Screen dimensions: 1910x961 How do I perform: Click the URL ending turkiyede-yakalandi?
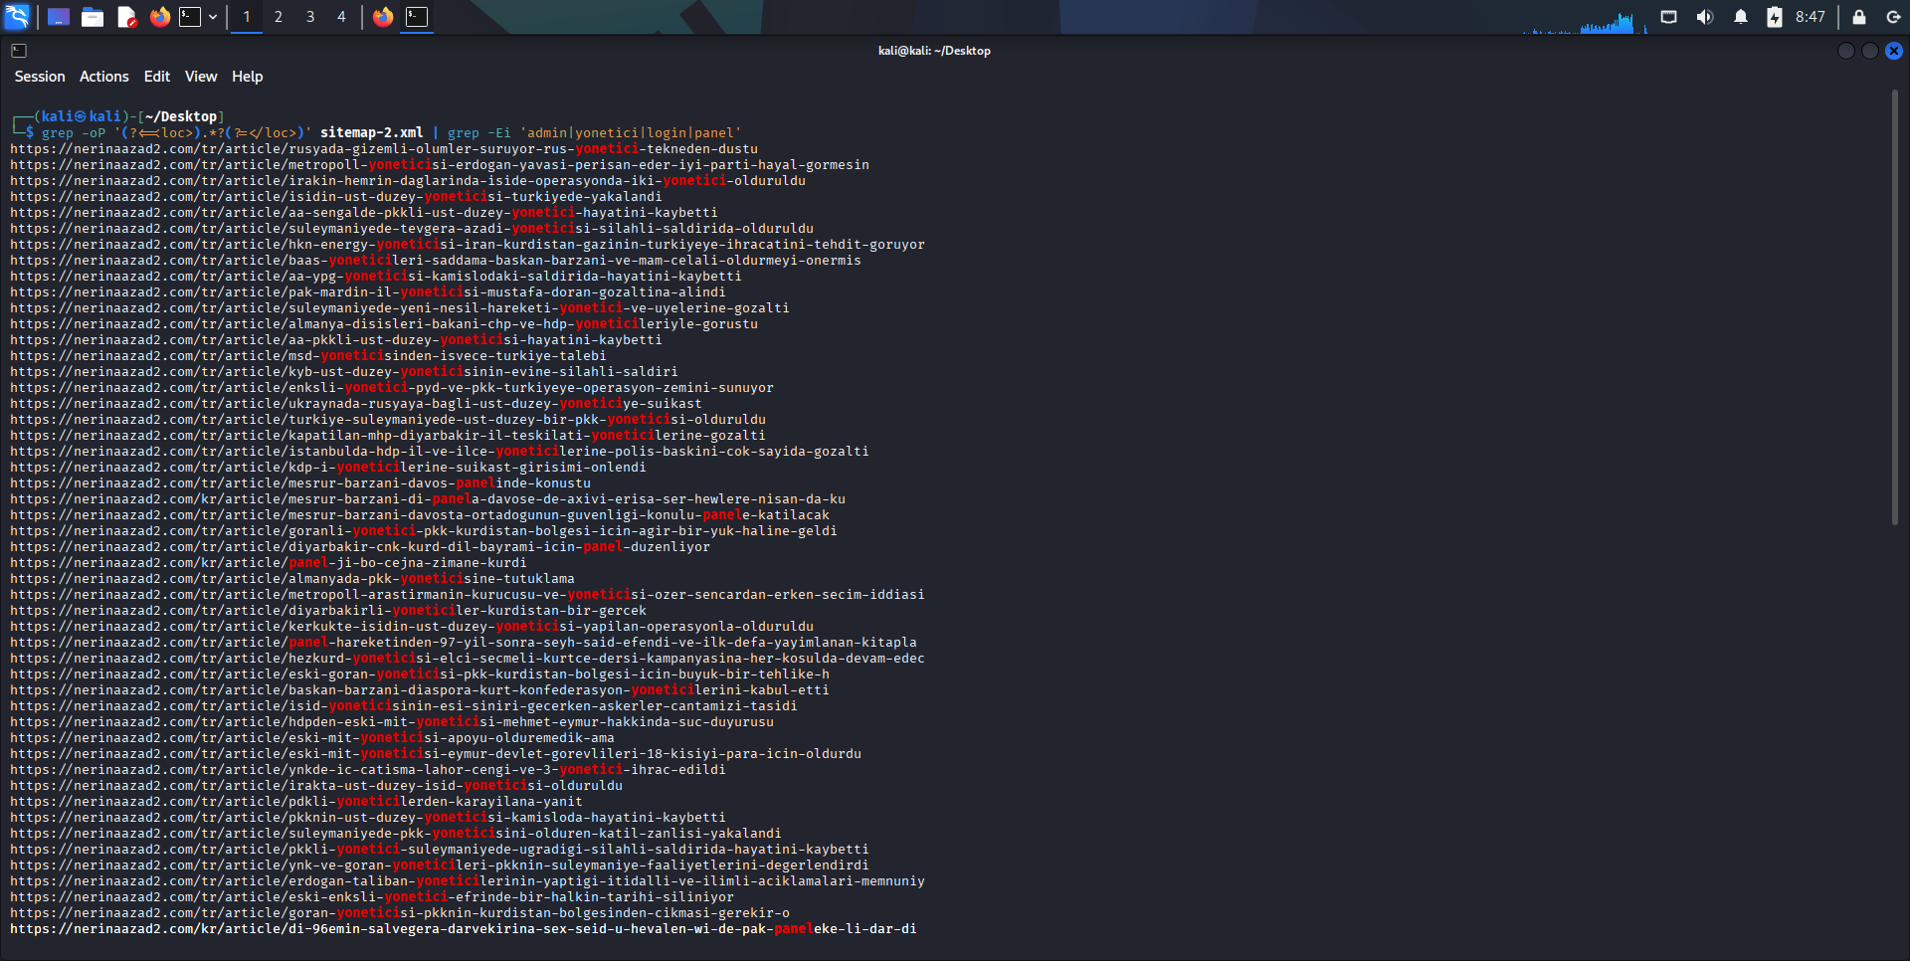(x=336, y=196)
